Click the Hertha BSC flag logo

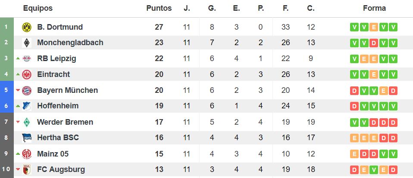pyautogui.click(x=27, y=138)
